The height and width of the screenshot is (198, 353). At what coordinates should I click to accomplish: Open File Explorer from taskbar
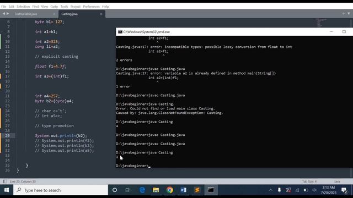point(156,190)
